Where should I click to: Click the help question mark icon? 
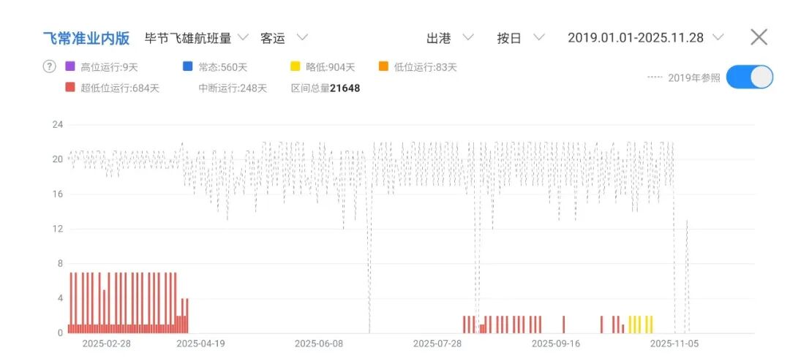click(50, 67)
